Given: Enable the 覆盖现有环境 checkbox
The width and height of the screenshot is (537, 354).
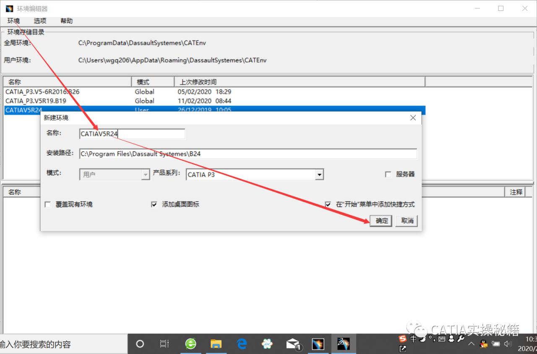Looking at the screenshot, I should [x=48, y=205].
